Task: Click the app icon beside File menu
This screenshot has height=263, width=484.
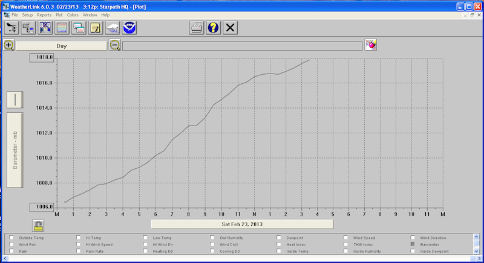Action: 6,15
